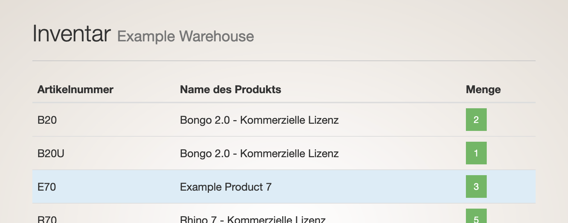Select article number B20U
568x223 pixels.
(x=51, y=153)
